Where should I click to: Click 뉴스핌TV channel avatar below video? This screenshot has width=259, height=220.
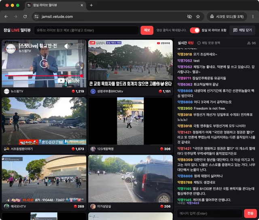pyautogui.click(x=6, y=91)
